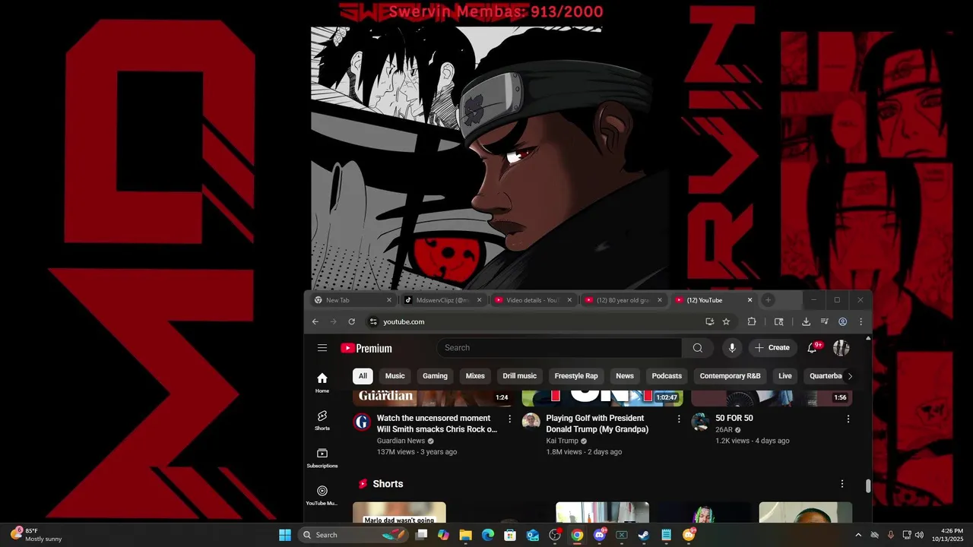Click the page vertical scrollbar thumb
Image resolution: width=973 pixels, height=547 pixels.
[x=868, y=485]
